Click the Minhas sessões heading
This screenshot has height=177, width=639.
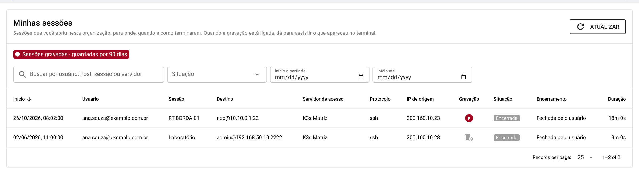(x=43, y=23)
